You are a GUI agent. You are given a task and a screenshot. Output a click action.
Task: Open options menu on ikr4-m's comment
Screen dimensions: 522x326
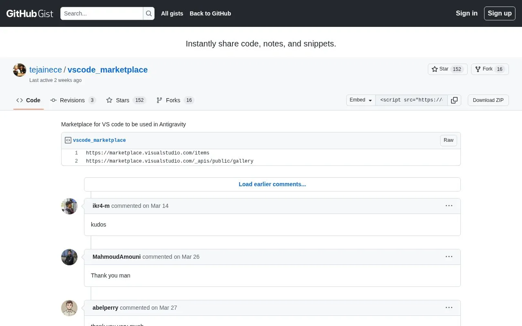tap(449, 206)
